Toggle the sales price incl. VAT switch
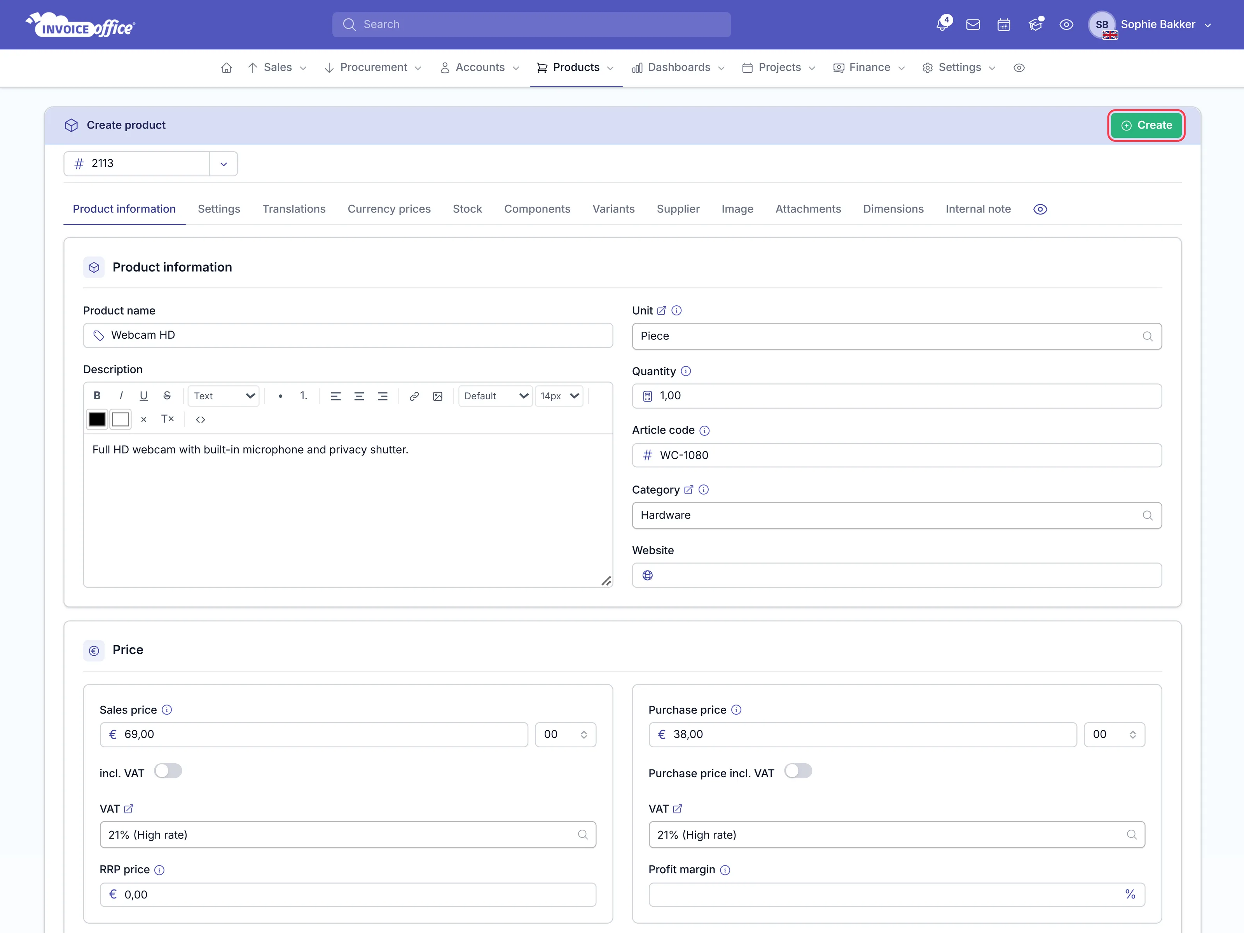 click(x=168, y=771)
